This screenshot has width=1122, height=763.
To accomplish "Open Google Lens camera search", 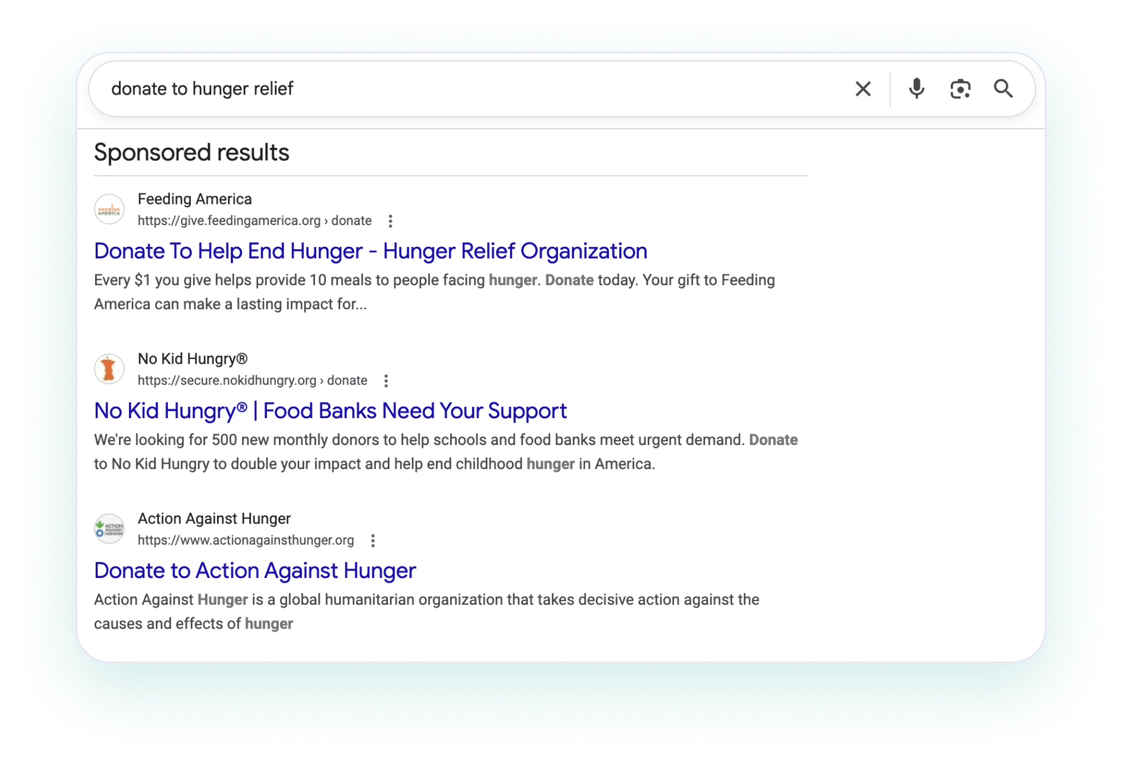I will pos(959,88).
